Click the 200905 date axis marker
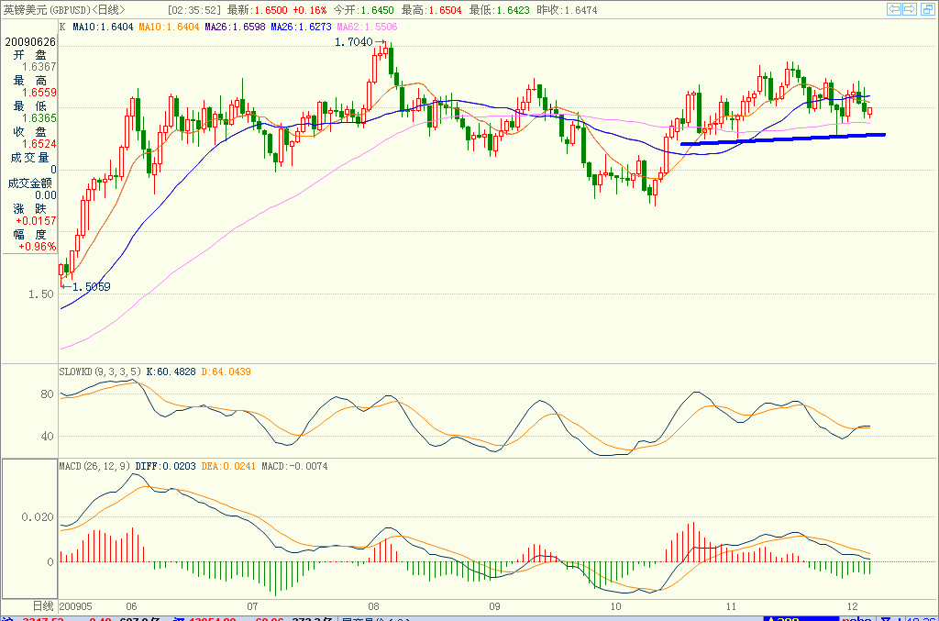The width and height of the screenshot is (939, 621). [76, 606]
